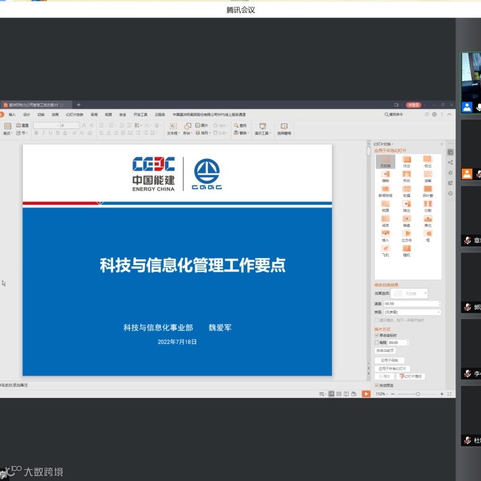Click the 未登录 login button
The height and width of the screenshot is (481, 481).
point(413,105)
